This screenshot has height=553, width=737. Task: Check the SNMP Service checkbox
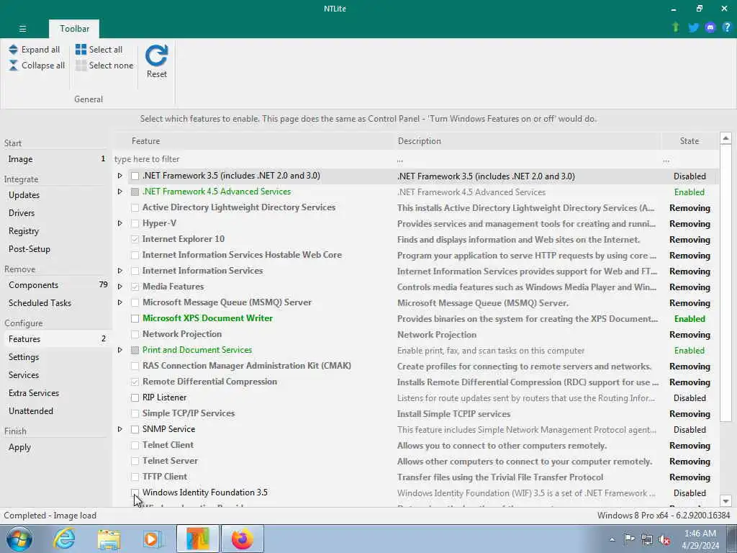[x=135, y=429]
